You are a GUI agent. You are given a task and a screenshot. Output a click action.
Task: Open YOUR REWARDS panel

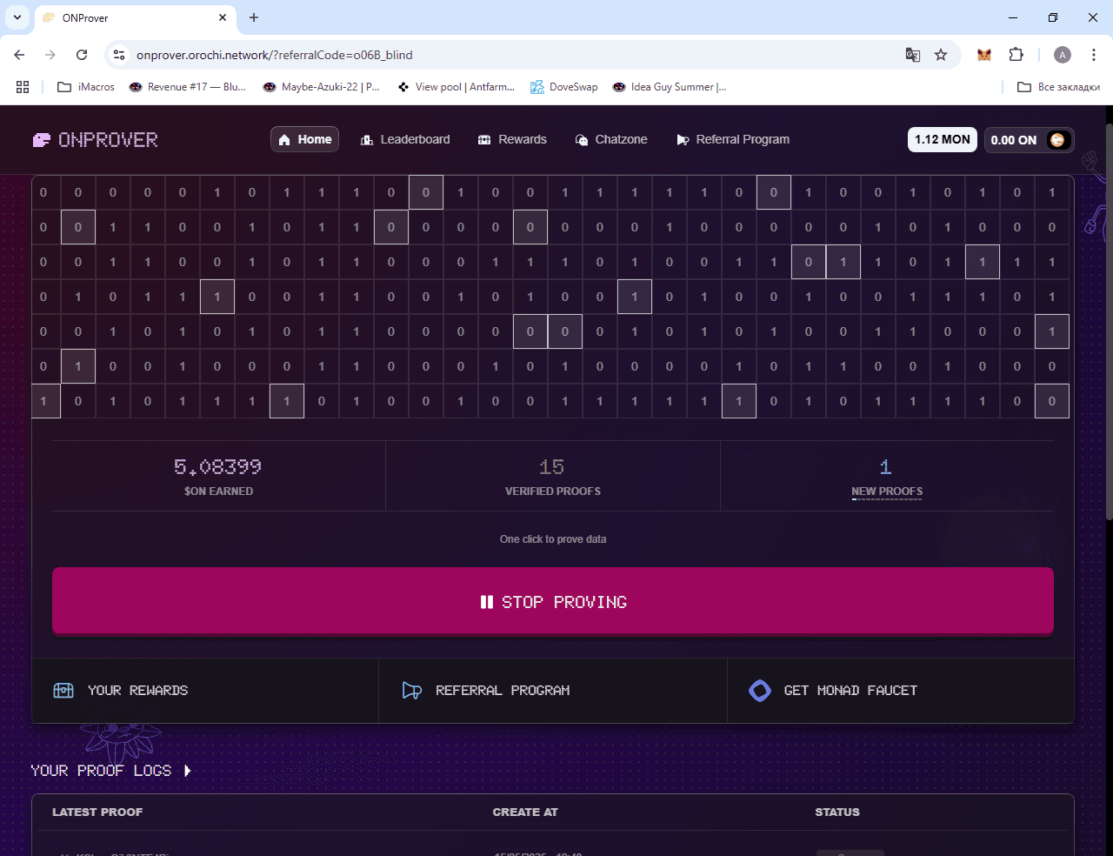coord(205,690)
